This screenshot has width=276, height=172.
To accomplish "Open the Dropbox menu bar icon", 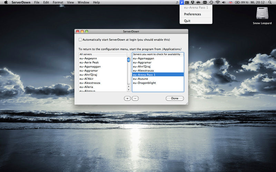I will (x=193, y=2).
